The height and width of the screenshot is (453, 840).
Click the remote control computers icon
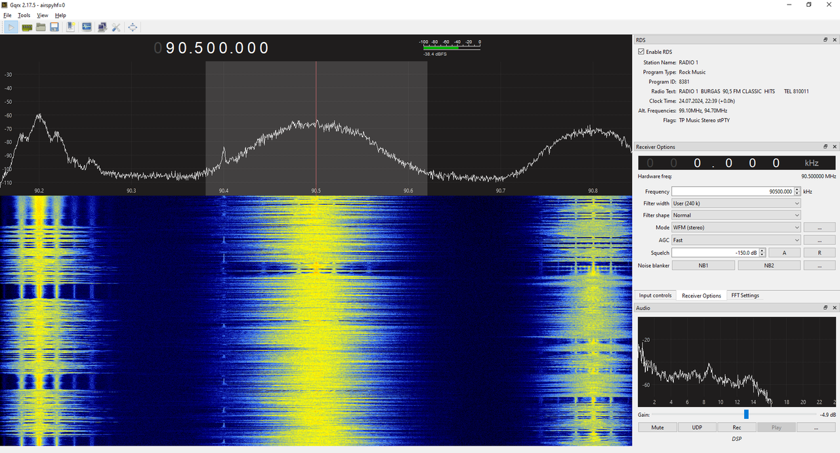[x=102, y=27]
